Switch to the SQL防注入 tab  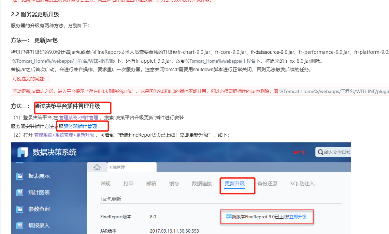click(x=302, y=184)
